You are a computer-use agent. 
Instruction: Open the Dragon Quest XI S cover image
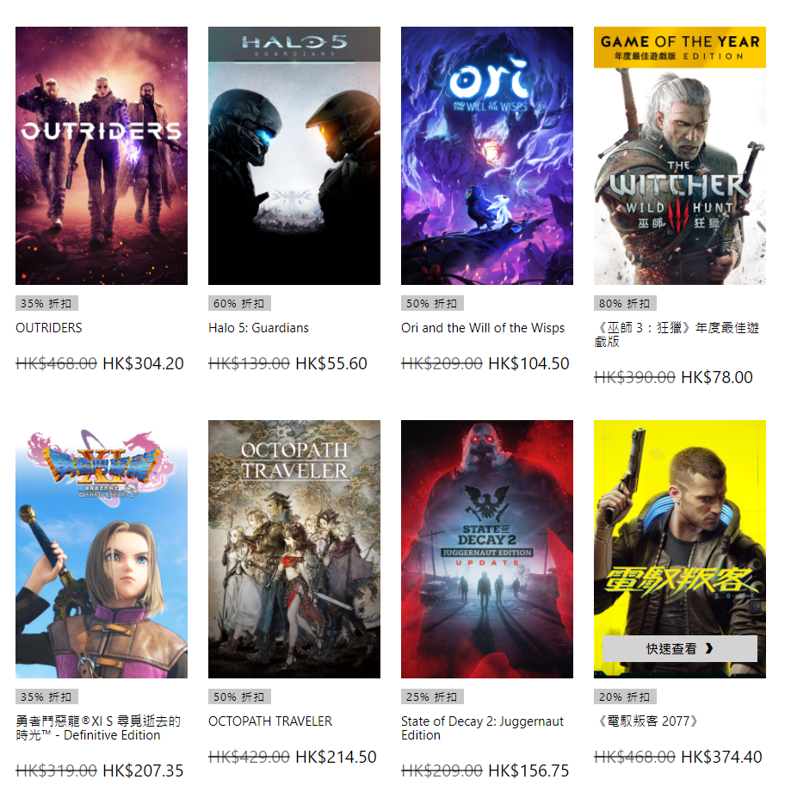(x=102, y=549)
